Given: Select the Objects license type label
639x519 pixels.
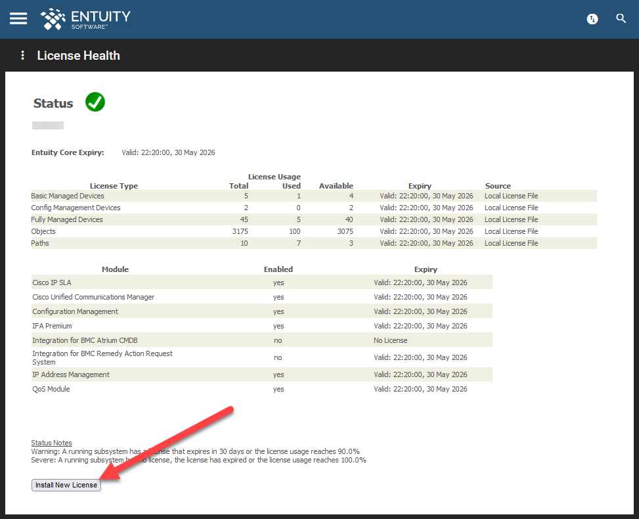Looking at the screenshot, I should 43,231.
